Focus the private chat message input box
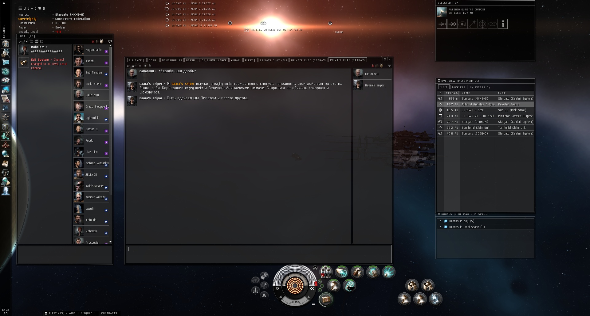 coord(259,254)
